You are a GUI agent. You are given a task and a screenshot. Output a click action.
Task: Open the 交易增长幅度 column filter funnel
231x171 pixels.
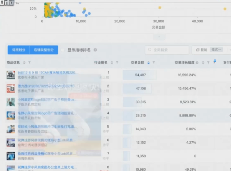[x=208, y=63]
